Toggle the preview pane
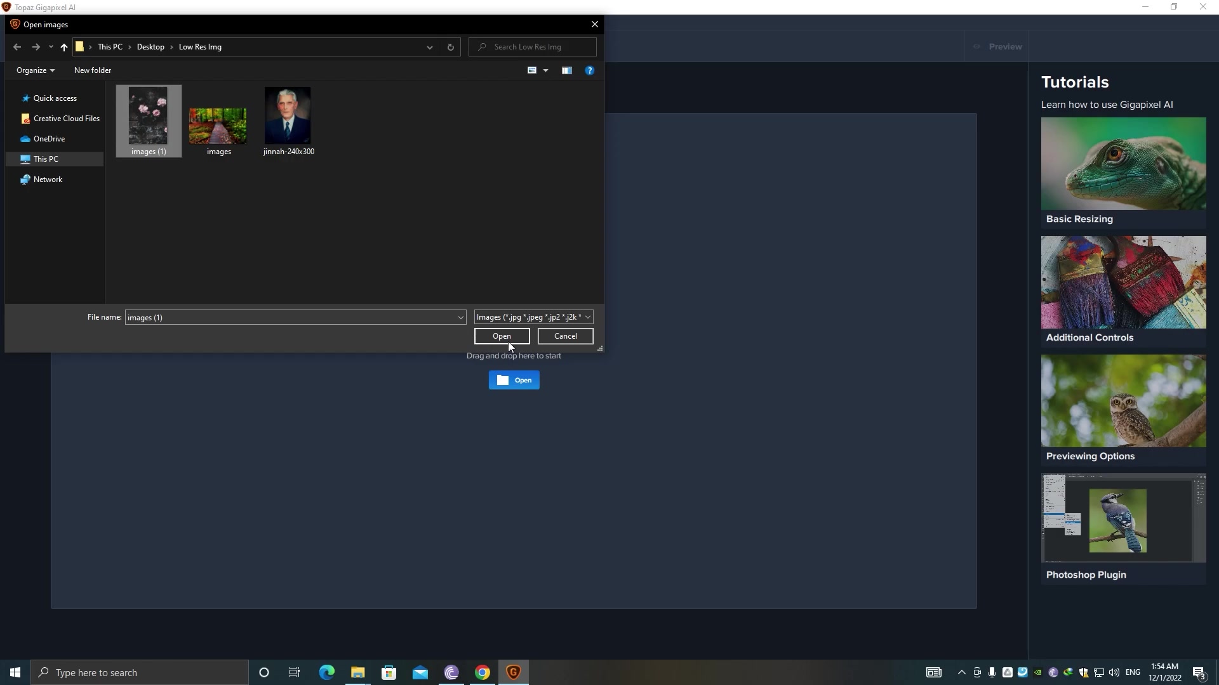Viewport: 1219px width, 685px height. 567,70
